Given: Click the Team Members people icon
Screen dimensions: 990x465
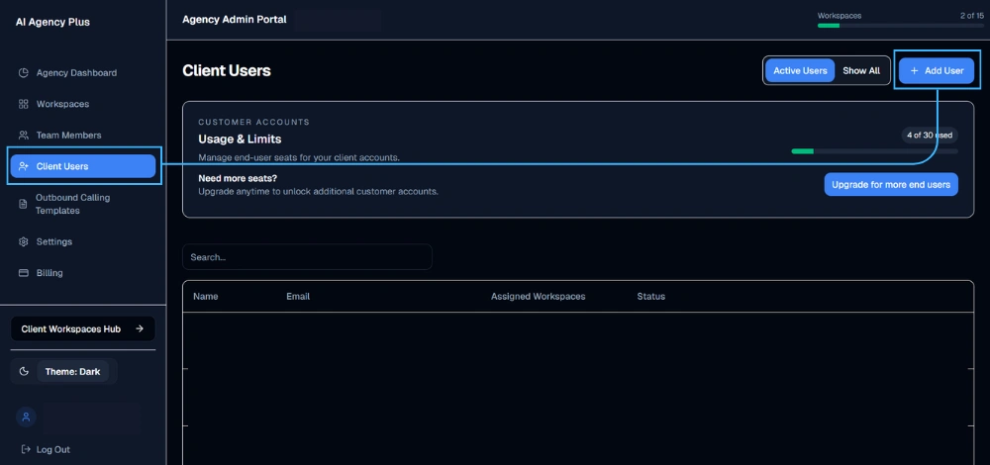Looking at the screenshot, I should point(24,135).
